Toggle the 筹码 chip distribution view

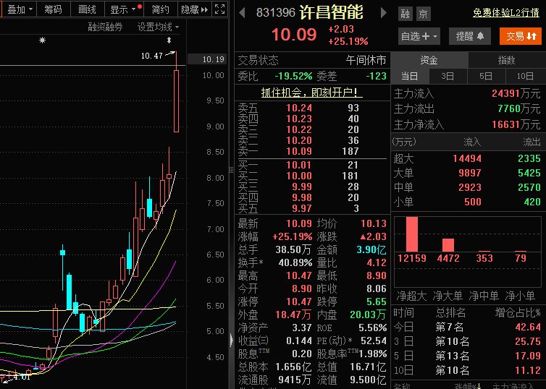pos(53,9)
